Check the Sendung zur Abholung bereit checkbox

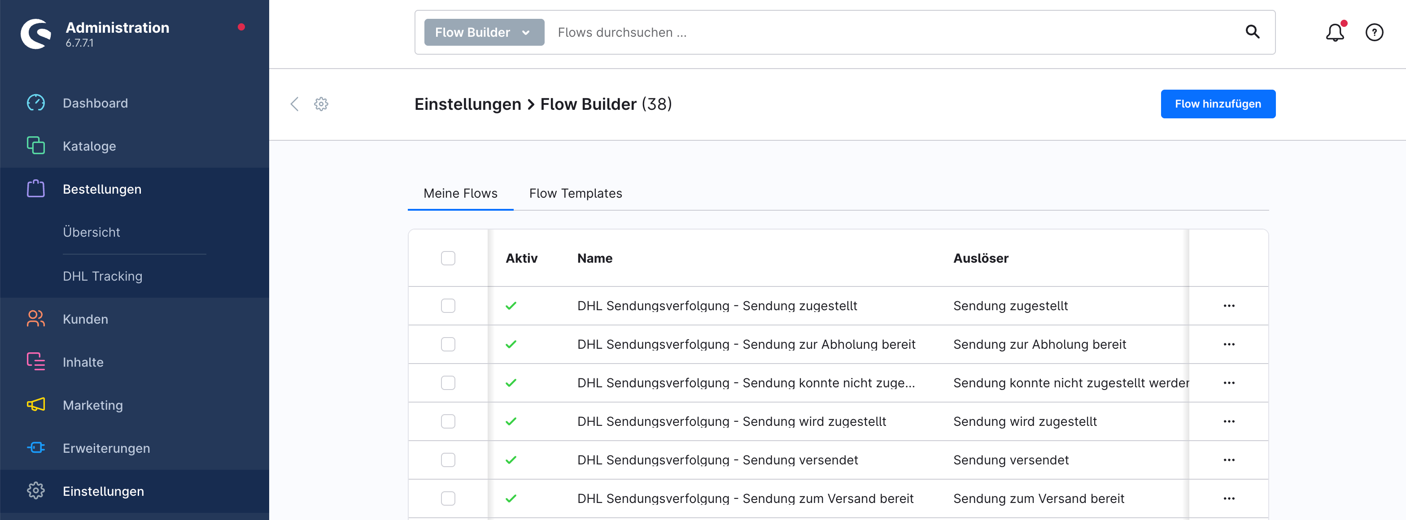[x=448, y=344]
